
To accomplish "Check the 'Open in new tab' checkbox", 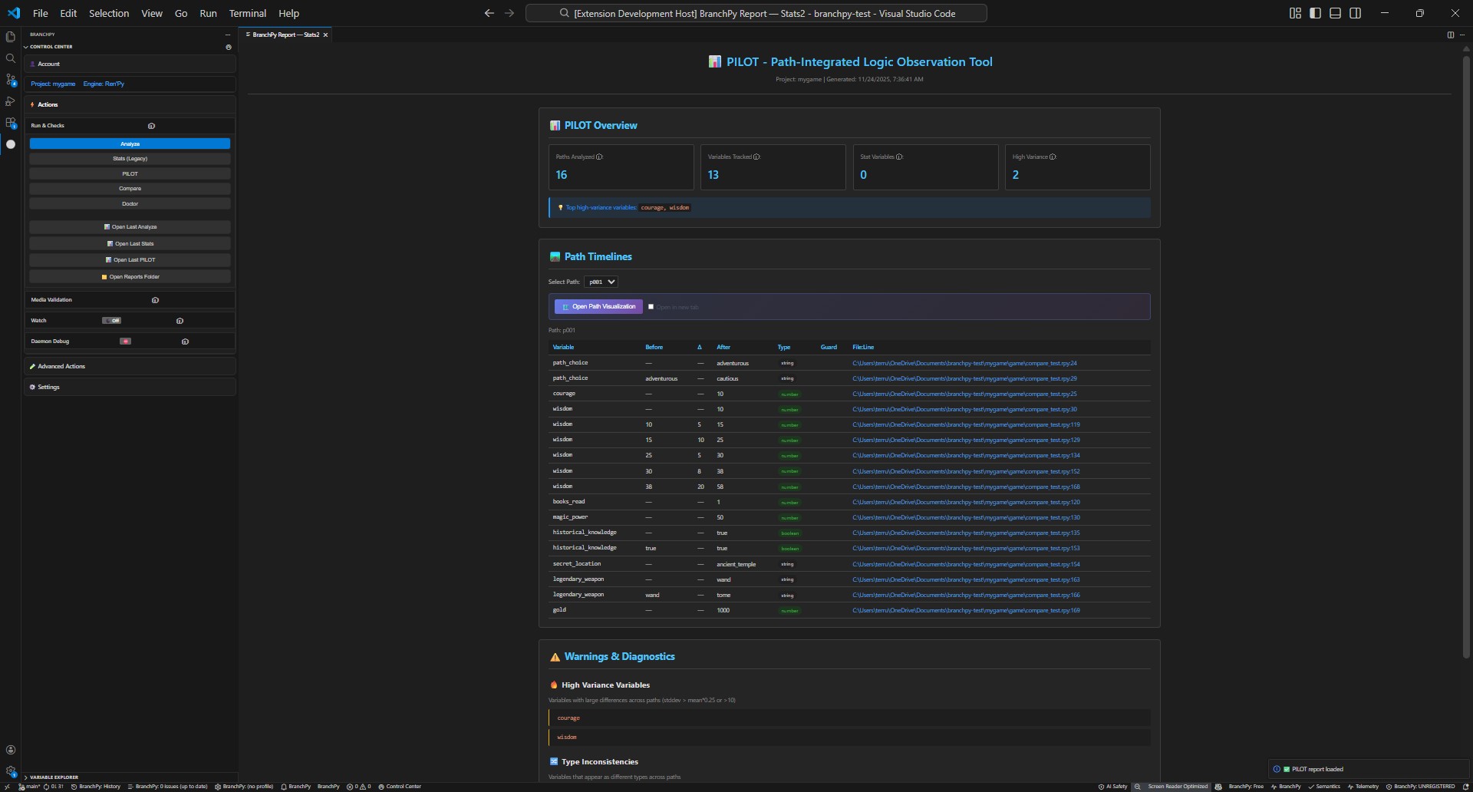I will point(651,307).
